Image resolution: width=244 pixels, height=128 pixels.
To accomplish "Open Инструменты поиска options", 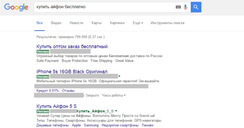I will [168, 23].
